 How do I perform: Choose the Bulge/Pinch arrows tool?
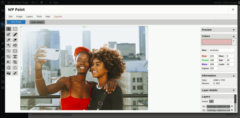pyautogui.click(x=15, y=73)
